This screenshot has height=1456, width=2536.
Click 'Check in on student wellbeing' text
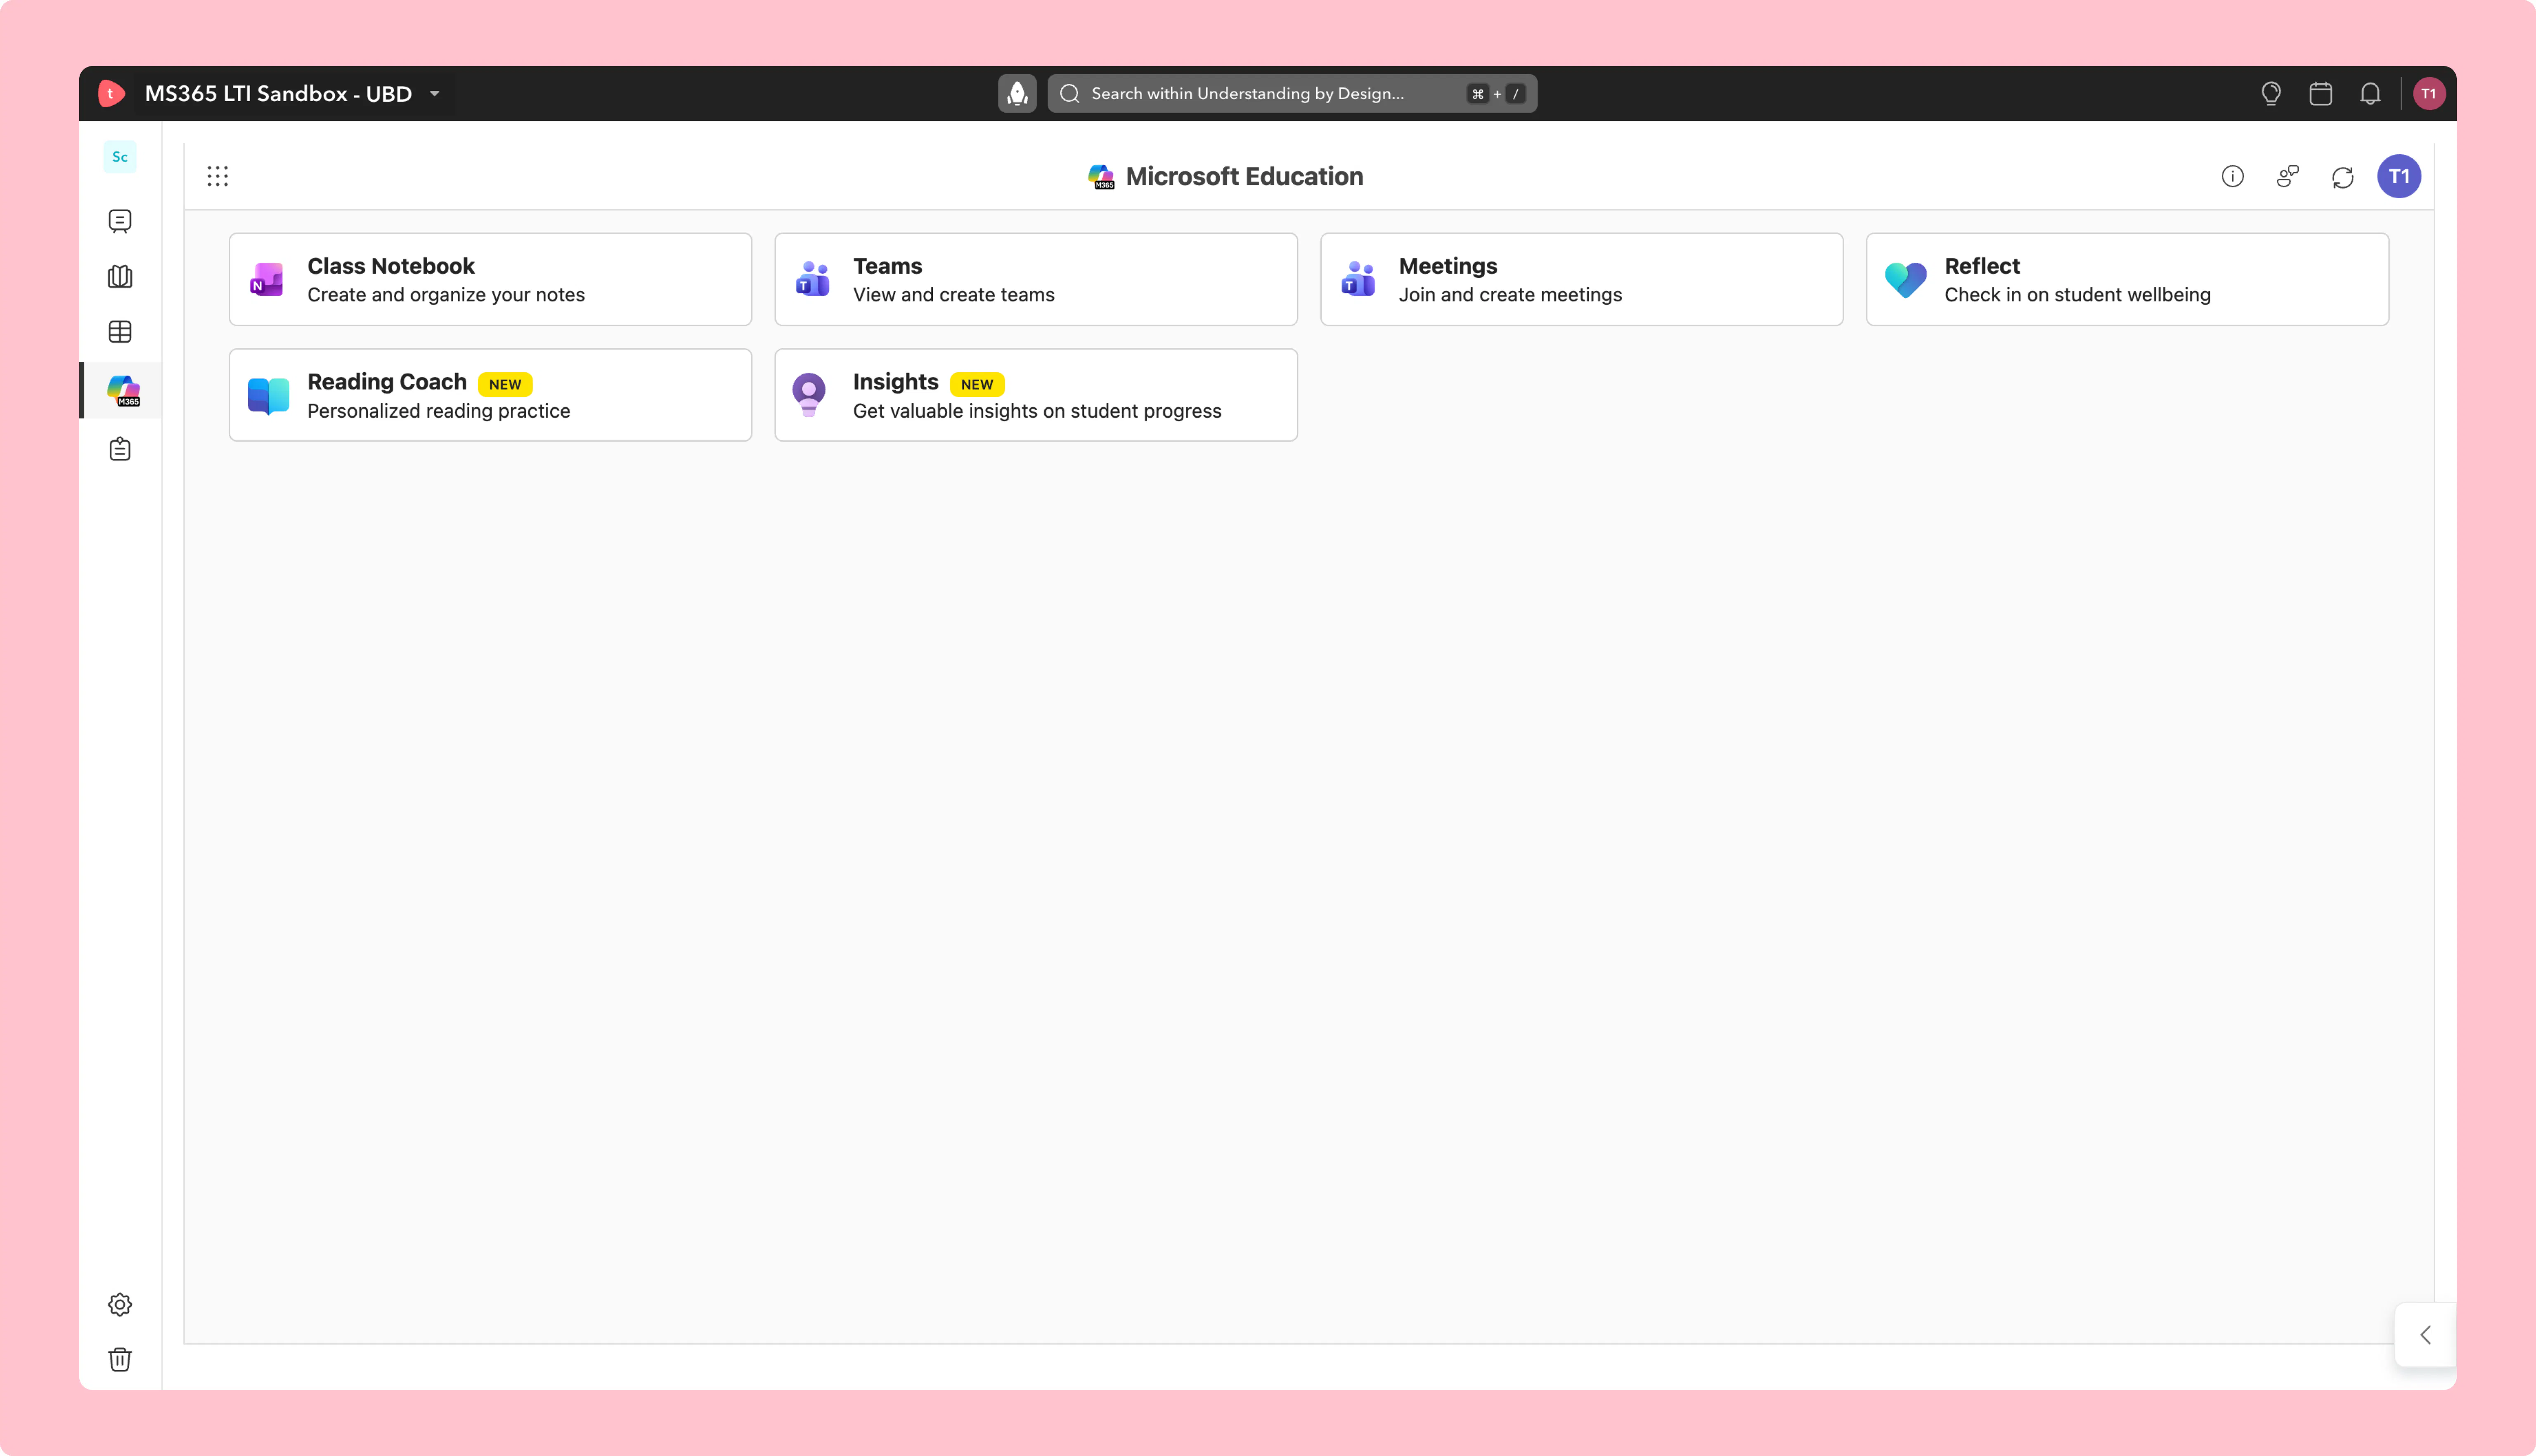pyautogui.click(x=2077, y=295)
